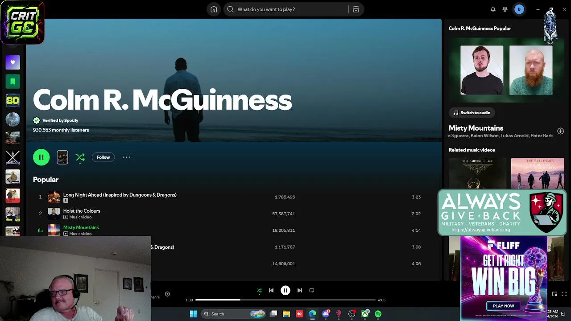
Task: Toggle shuffle in the player bar
Action: pos(259,290)
